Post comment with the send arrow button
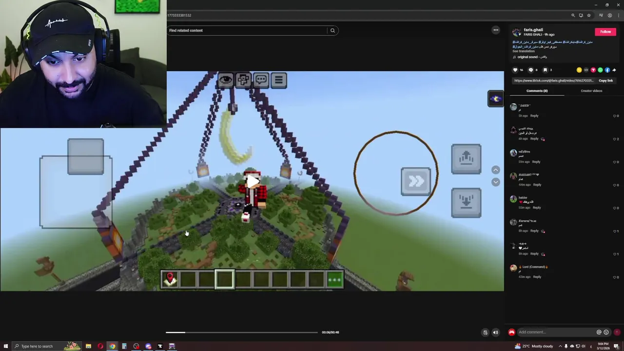Viewport: 624px width, 351px height. pyautogui.click(x=617, y=332)
